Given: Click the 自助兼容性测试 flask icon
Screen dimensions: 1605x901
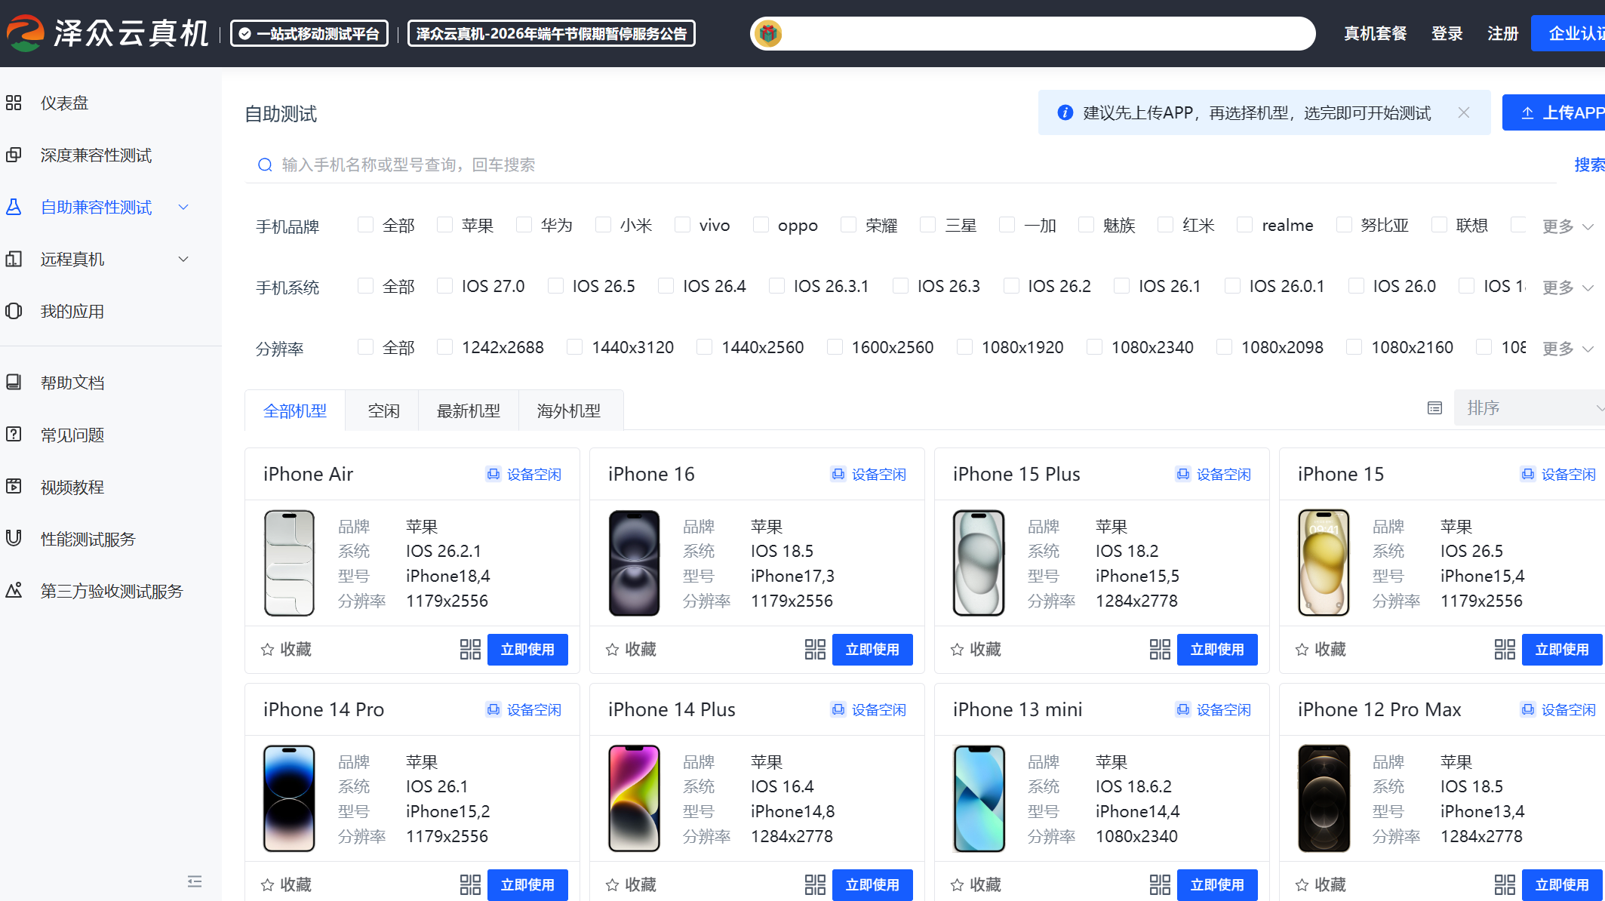Looking at the screenshot, I should (x=14, y=207).
